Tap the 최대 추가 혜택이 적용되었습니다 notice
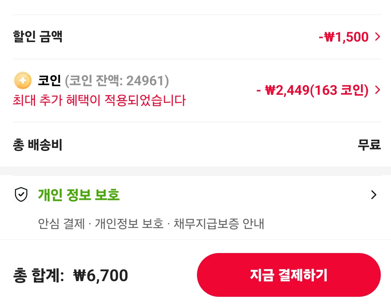This screenshot has width=391, height=307. (x=99, y=100)
